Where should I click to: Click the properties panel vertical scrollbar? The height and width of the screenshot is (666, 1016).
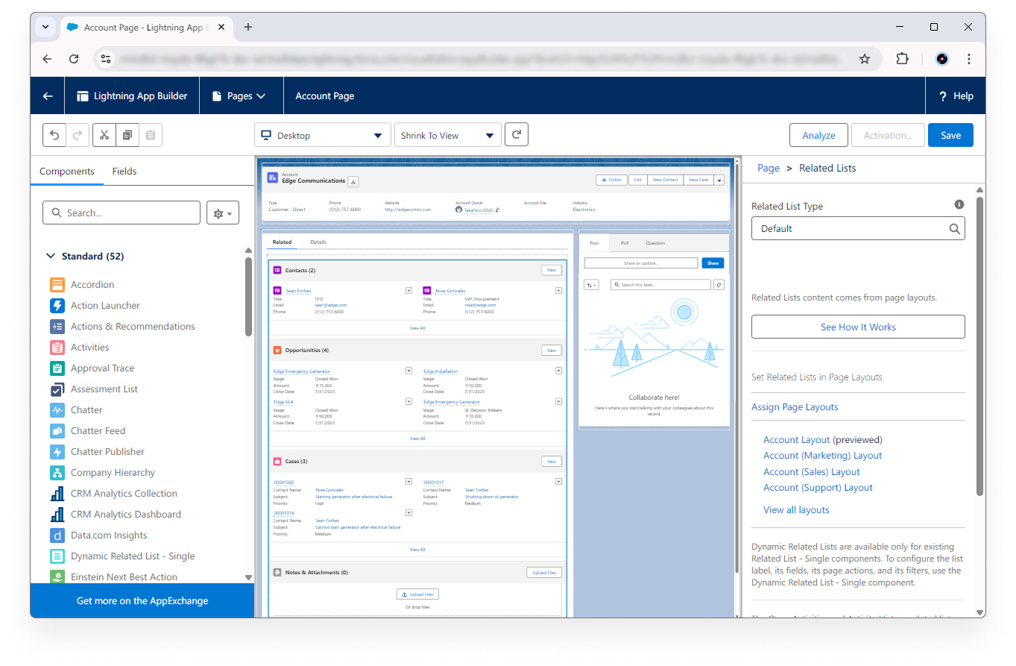click(x=980, y=345)
